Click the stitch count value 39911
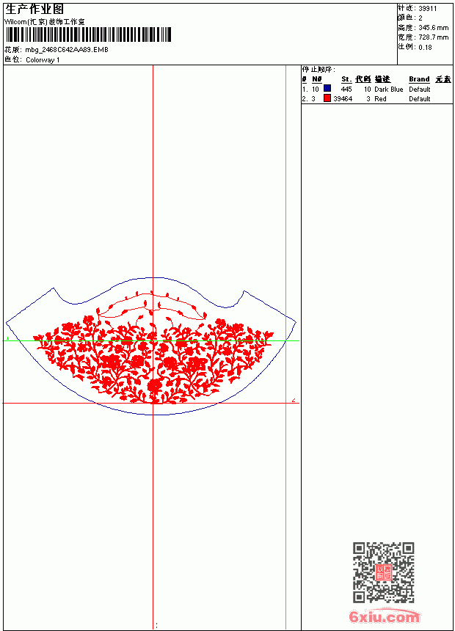This screenshot has width=455, height=631. coord(428,9)
